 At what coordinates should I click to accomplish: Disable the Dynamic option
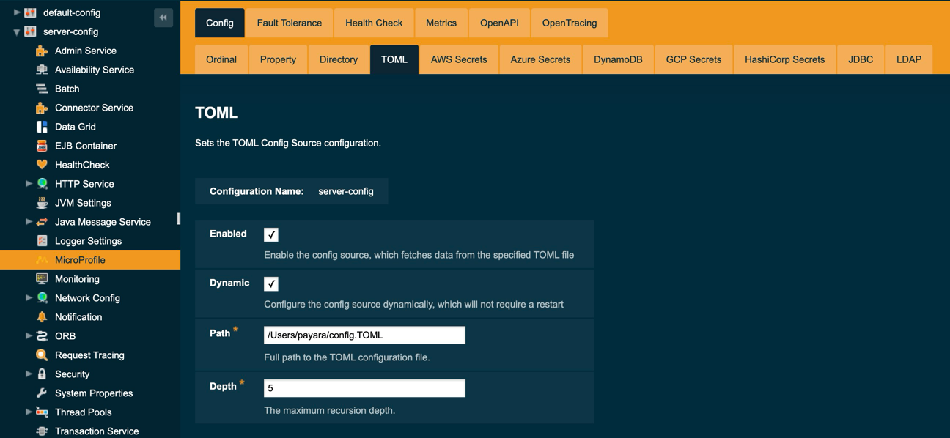270,283
